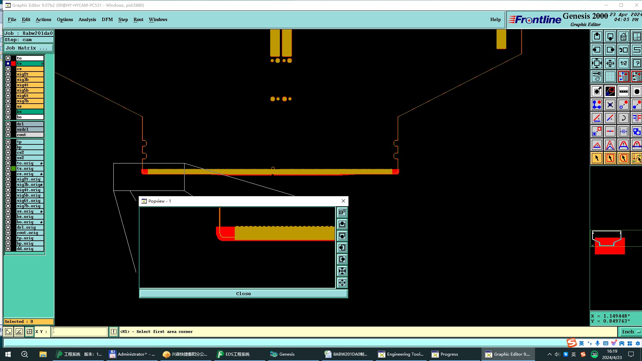
Task: Click the grid display icon
Action: coord(610,77)
